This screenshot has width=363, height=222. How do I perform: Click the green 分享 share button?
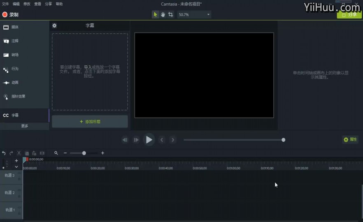pyautogui.click(x=349, y=14)
